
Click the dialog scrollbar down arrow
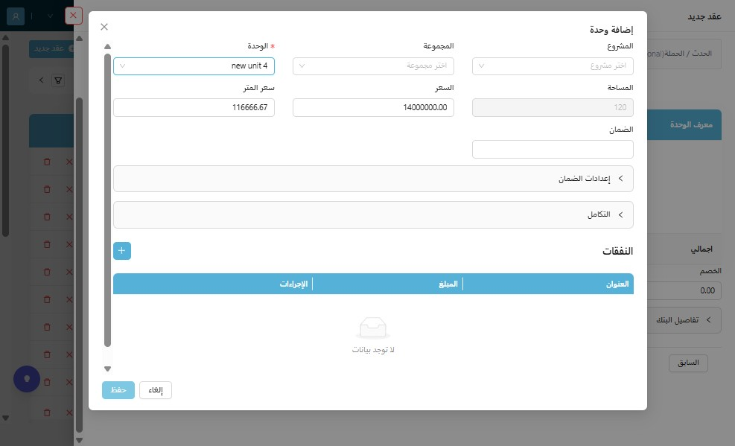pyautogui.click(x=107, y=369)
